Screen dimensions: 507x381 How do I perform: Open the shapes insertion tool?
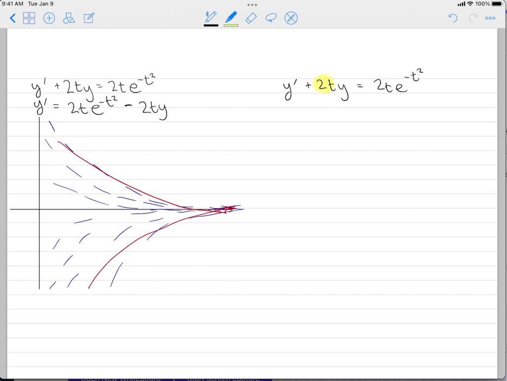point(69,18)
